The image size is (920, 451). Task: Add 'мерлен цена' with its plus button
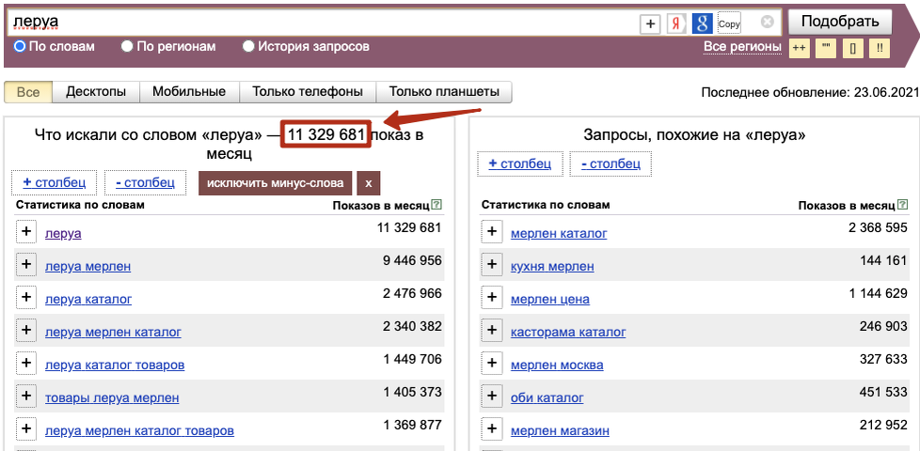tap(492, 298)
